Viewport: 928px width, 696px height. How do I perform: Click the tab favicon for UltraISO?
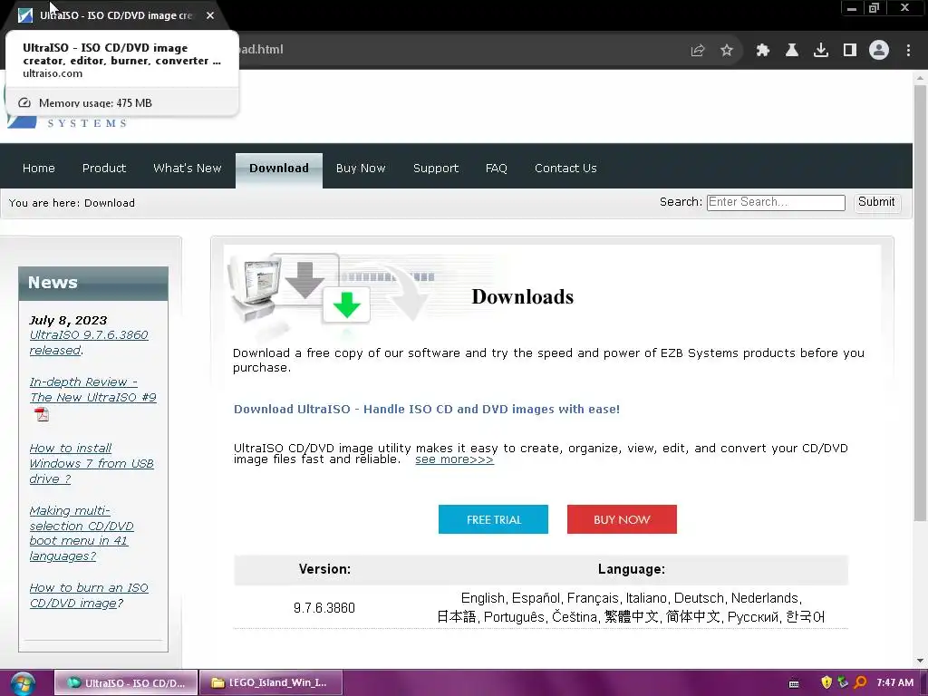25,15
